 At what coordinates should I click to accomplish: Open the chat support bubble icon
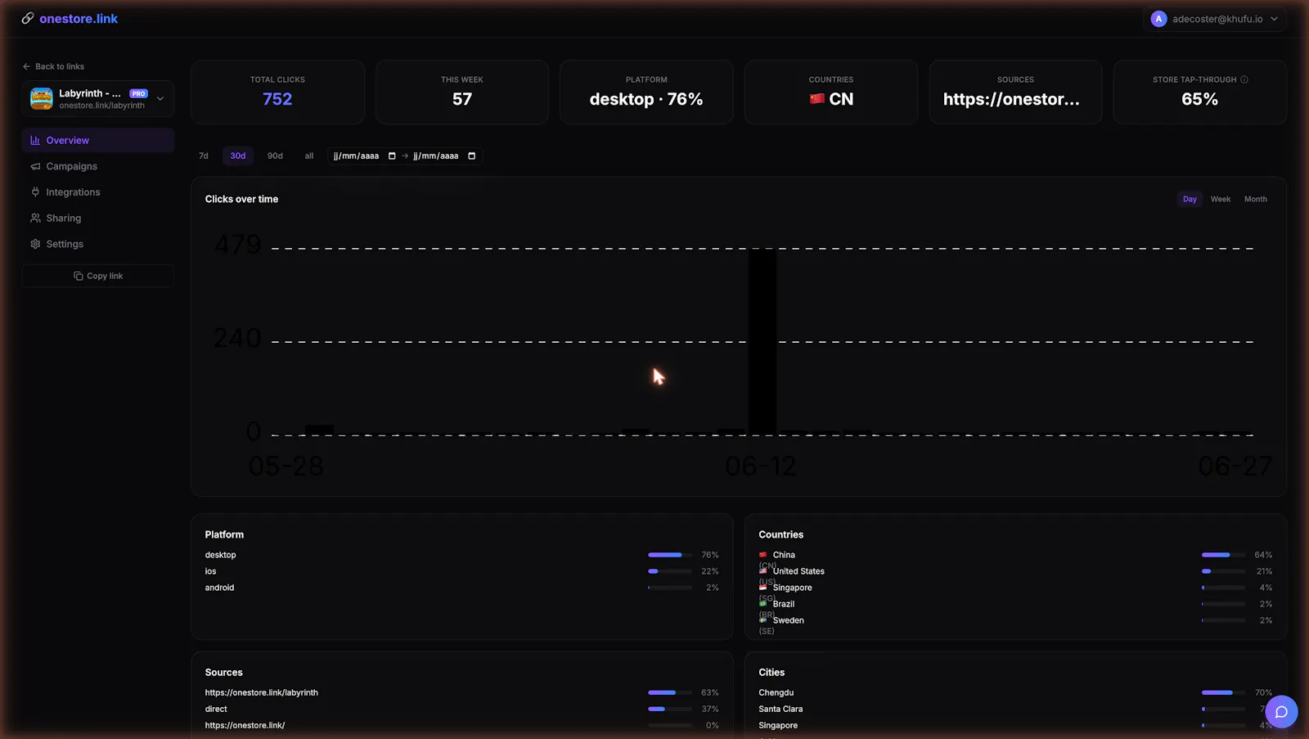pos(1281,712)
